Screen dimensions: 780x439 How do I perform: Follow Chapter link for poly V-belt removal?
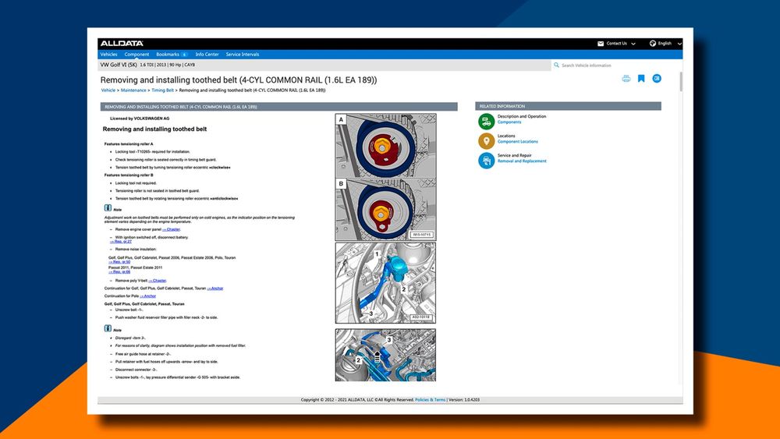click(x=158, y=281)
